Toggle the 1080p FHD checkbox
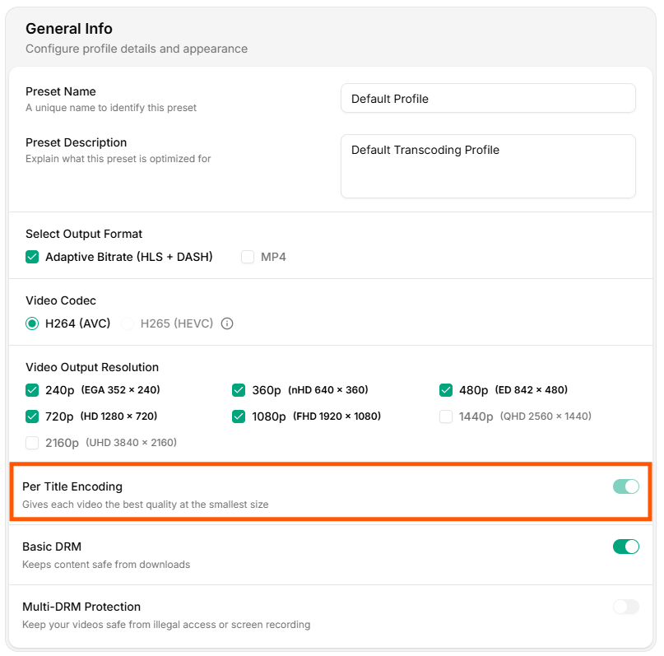This screenshot has width=664, height=656. pos(239,416)
